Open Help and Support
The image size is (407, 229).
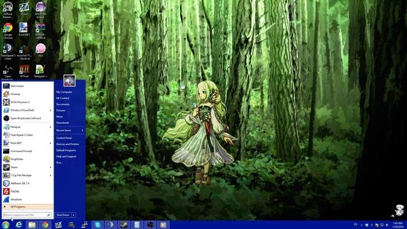[x=66, y=156]
